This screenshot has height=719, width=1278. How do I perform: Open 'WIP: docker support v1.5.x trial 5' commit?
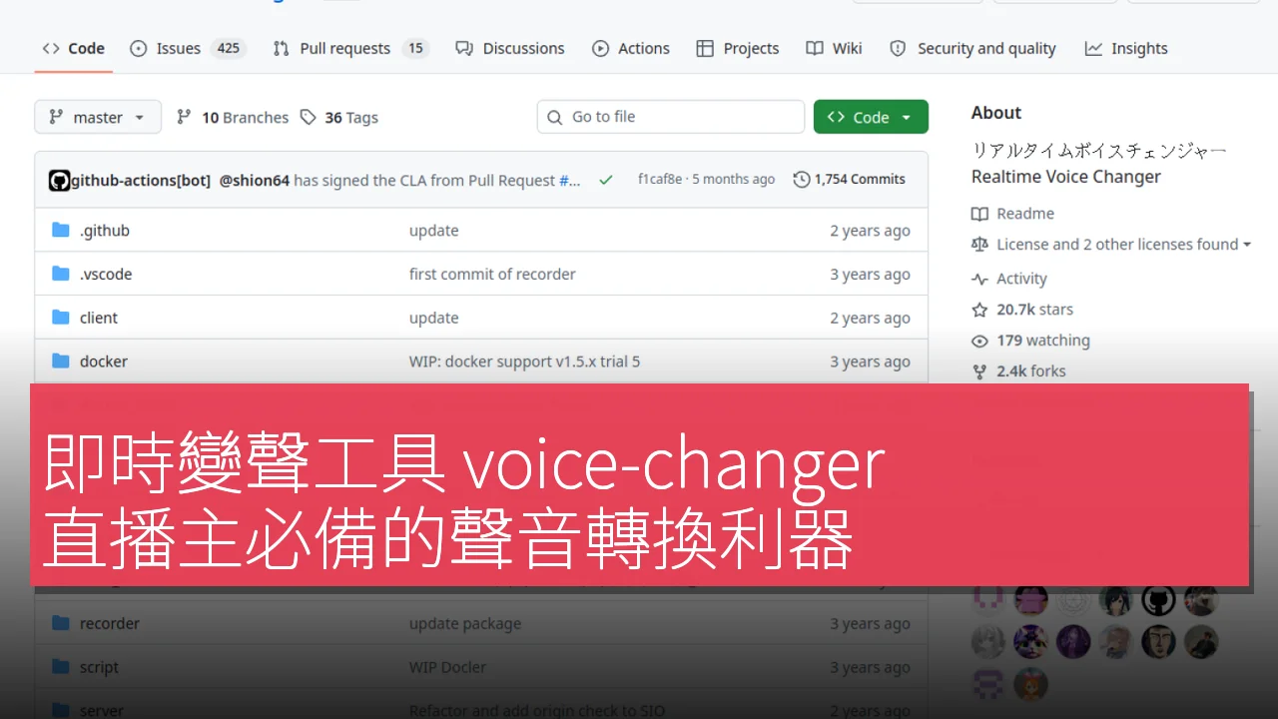(524, 361)
